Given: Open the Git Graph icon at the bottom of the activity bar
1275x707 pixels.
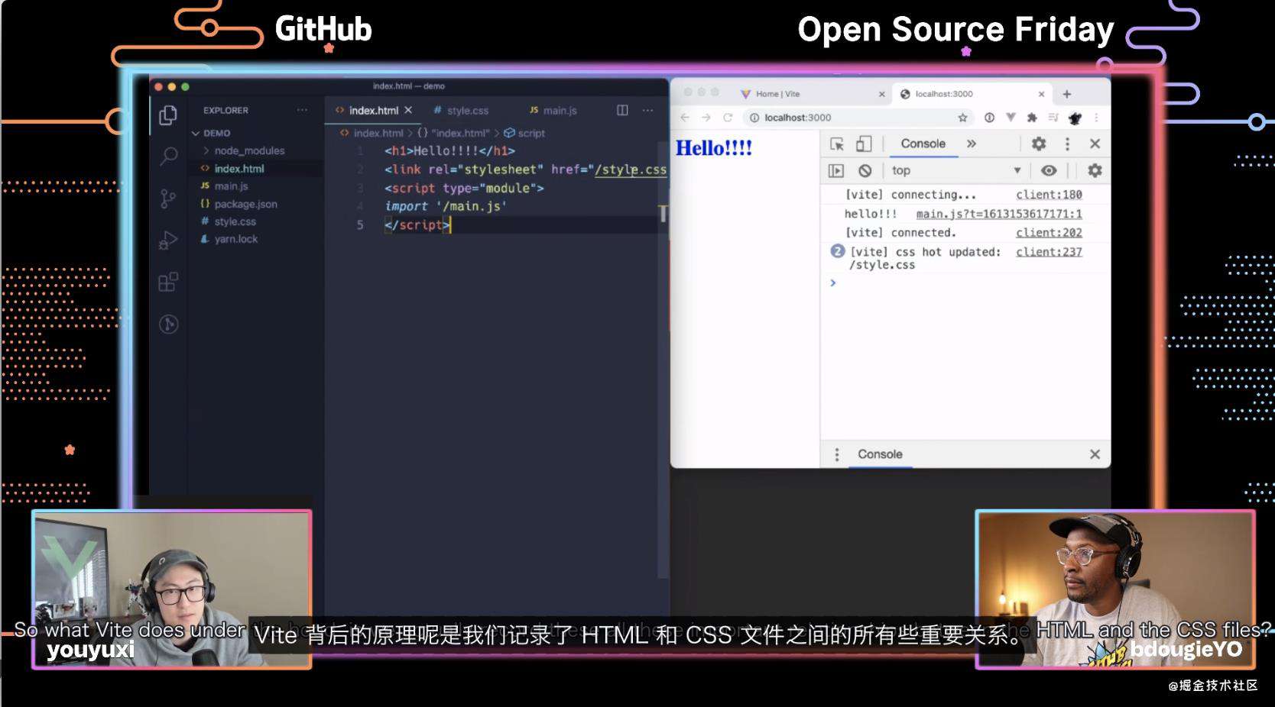Looking at the screenshot, I should pos(168,324).
